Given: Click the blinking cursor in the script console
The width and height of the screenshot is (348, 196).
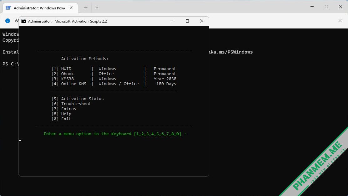Looking at the screenshot, I should [20, 141].
